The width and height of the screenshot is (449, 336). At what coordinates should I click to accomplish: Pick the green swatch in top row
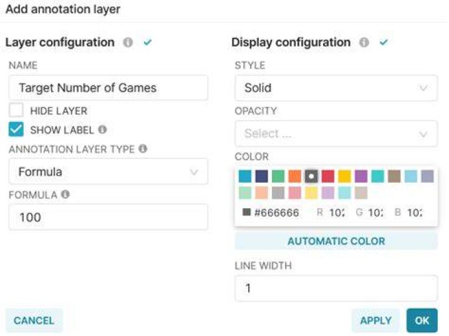pyautogui.click(x=278, y=176)
